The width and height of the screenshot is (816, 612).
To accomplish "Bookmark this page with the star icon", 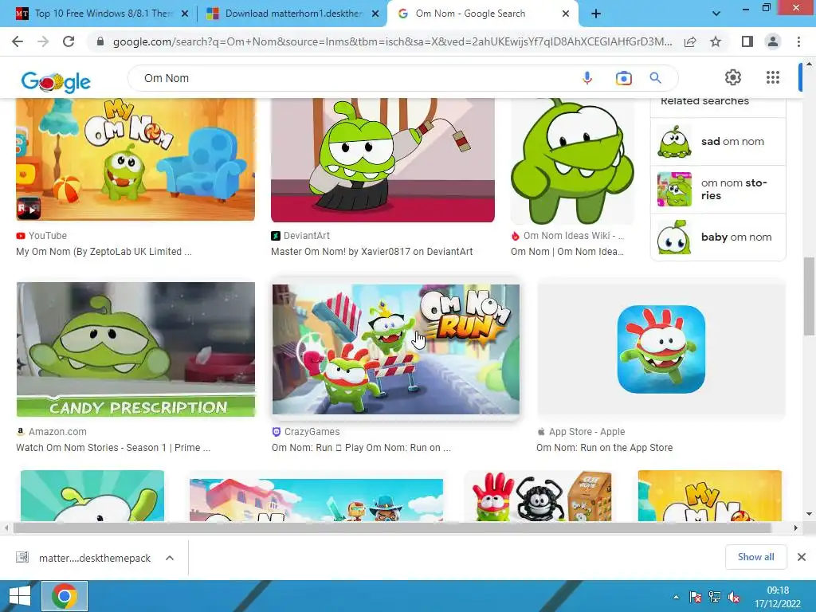I will point(716,41).
